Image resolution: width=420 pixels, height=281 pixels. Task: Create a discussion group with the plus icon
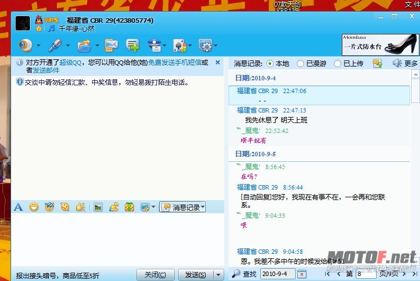[133, 45]
